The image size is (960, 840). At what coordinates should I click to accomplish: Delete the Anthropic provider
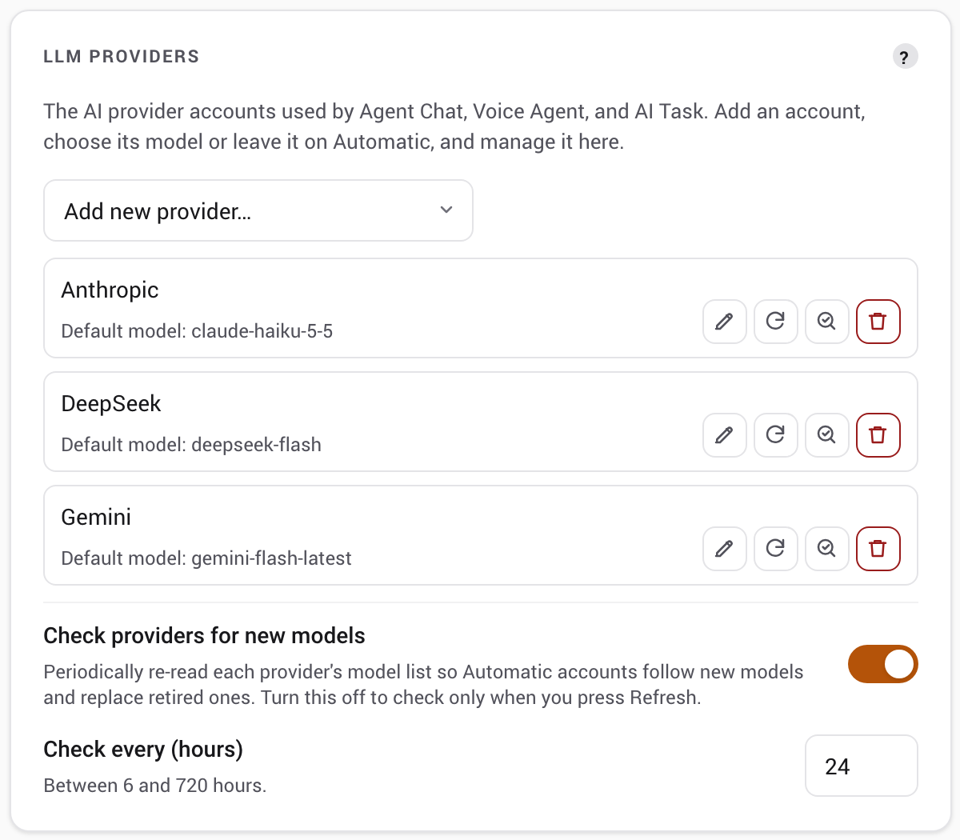click(x=878, y=322)
